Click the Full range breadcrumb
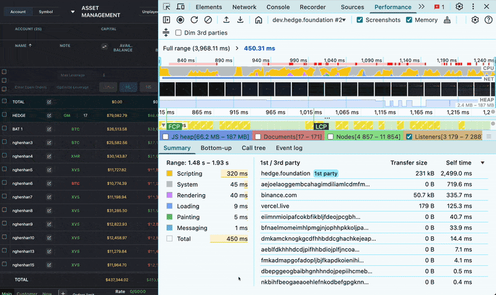Screen dimensions: 496x295 (x=196, y=48)
